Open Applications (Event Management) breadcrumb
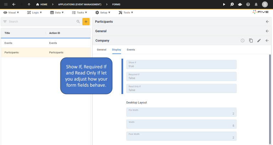 (x=80, y=4)
